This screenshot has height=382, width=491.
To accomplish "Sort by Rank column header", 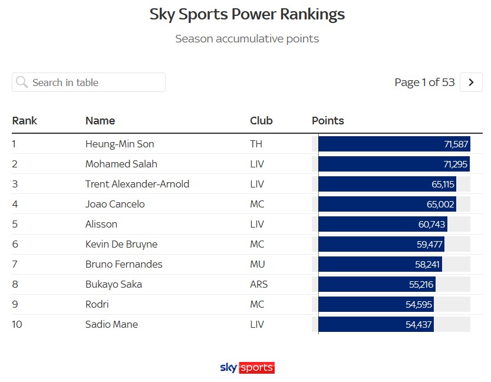I will 25,121.
